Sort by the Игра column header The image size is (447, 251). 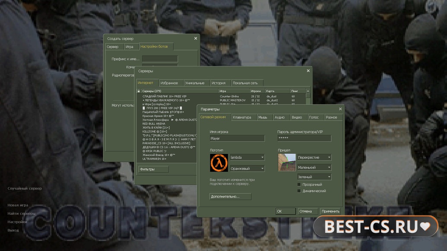click(235, 91)
